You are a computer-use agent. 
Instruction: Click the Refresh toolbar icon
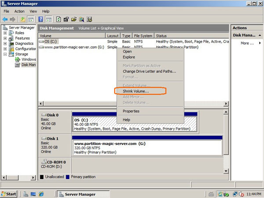[x=59, y=19]
